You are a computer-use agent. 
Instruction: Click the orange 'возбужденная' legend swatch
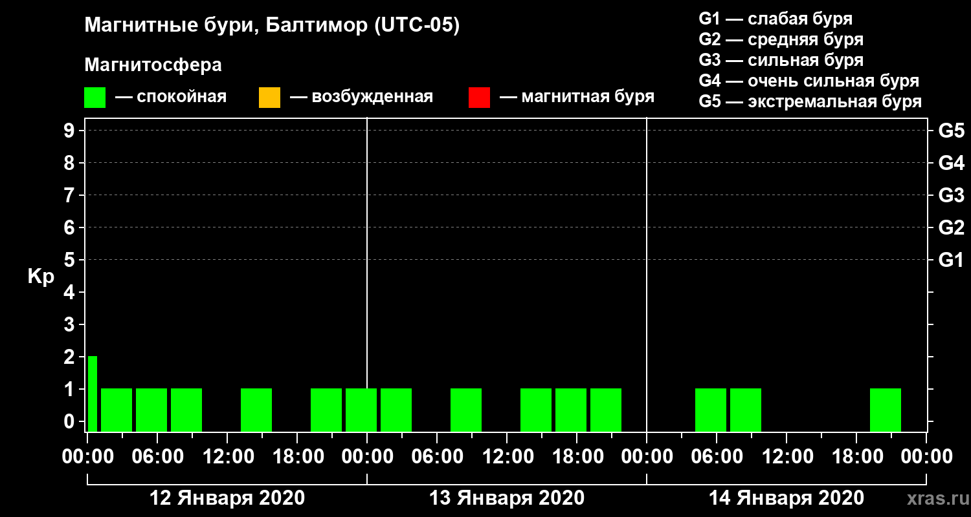[269, 98]
